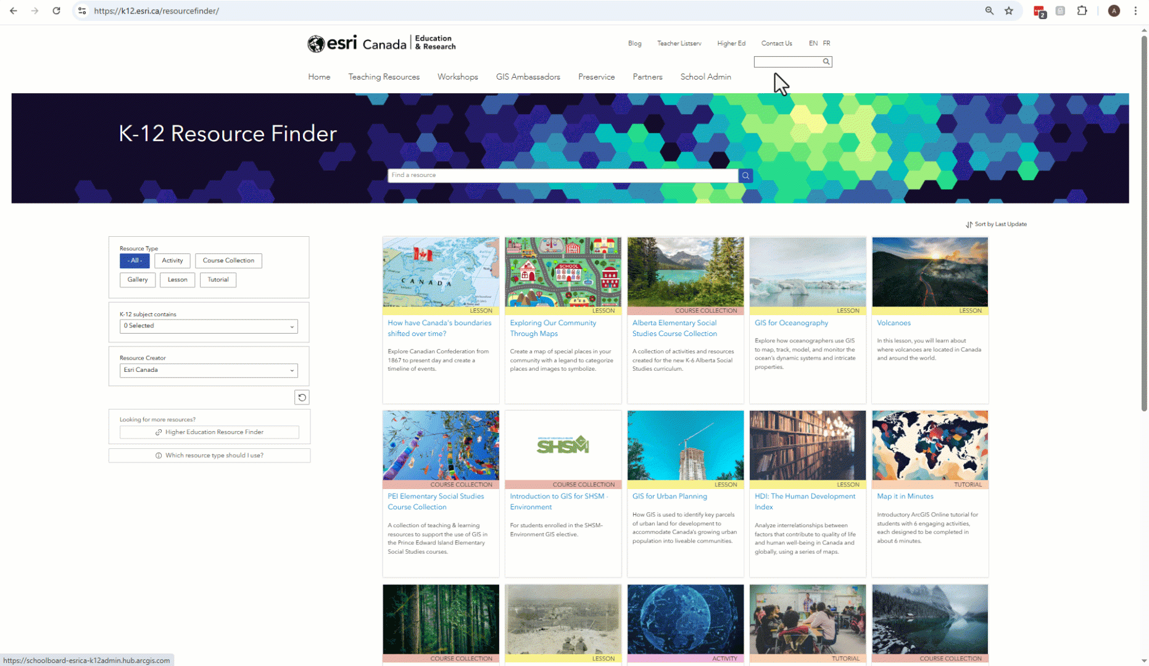The height and width of the screenshot is (666, 1149).
Task: Click the SHSM logo thumbnail
Action: coord(563,445)
